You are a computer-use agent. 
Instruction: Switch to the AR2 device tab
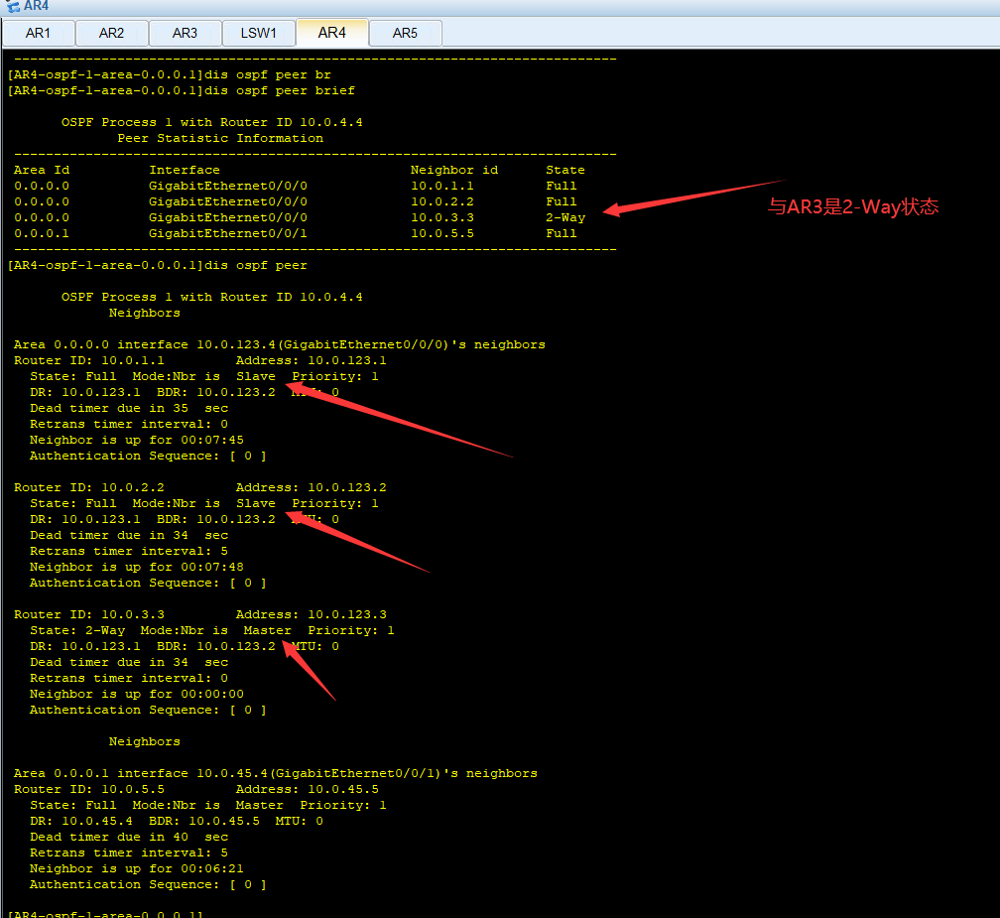pyautogui.click(x=111, y=33)
